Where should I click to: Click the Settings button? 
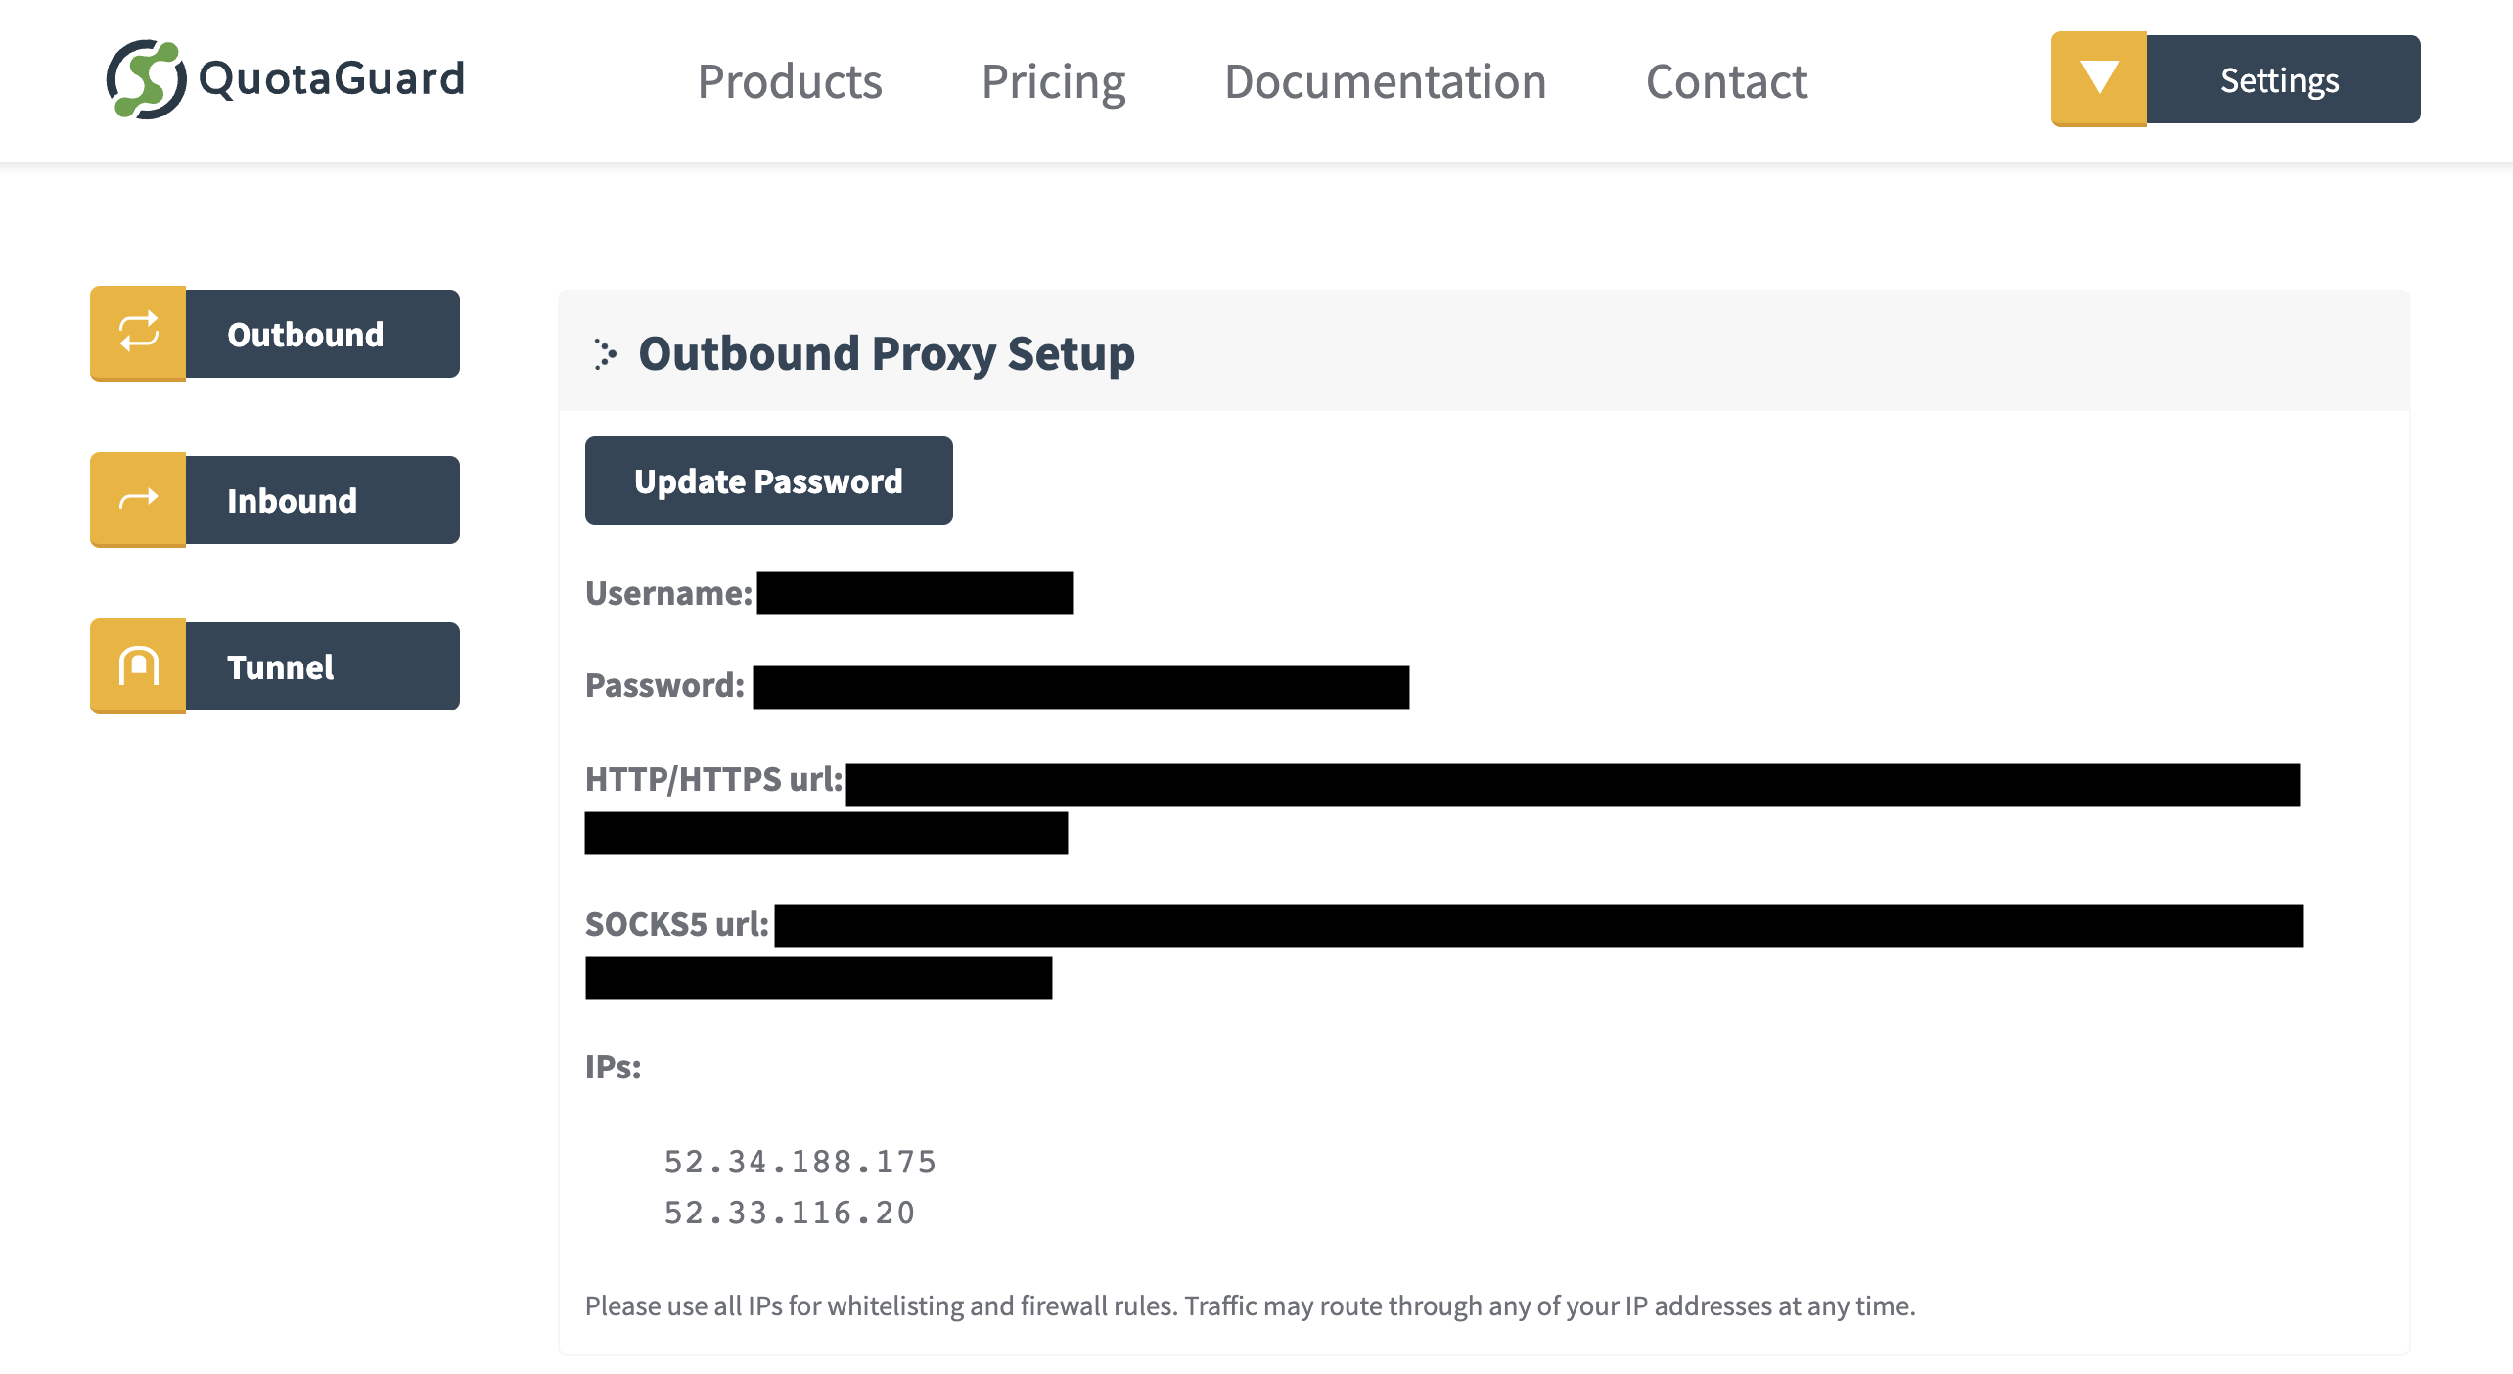point(2278,79)
